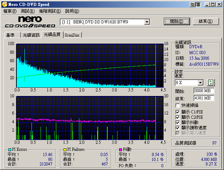This screenshot has height=170, width=224.
Task: Maximize the Nero CD-DVD Speed window
Action: click(213, 5)
